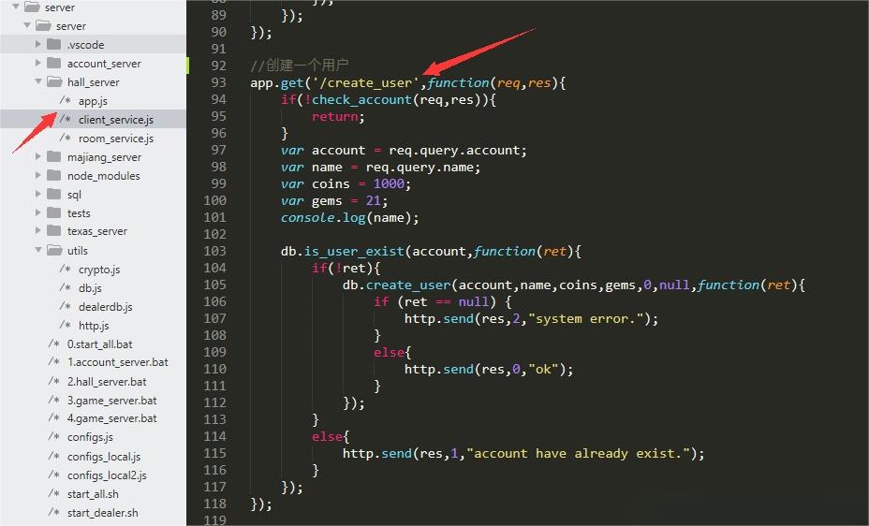Expand the tests folder arrow
869x526 pixels.
[37, 212]
